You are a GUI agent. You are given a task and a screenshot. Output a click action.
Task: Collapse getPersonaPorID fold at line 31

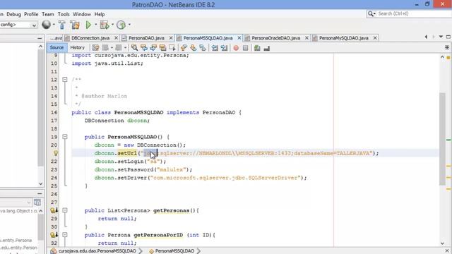[x=65, y=235]
